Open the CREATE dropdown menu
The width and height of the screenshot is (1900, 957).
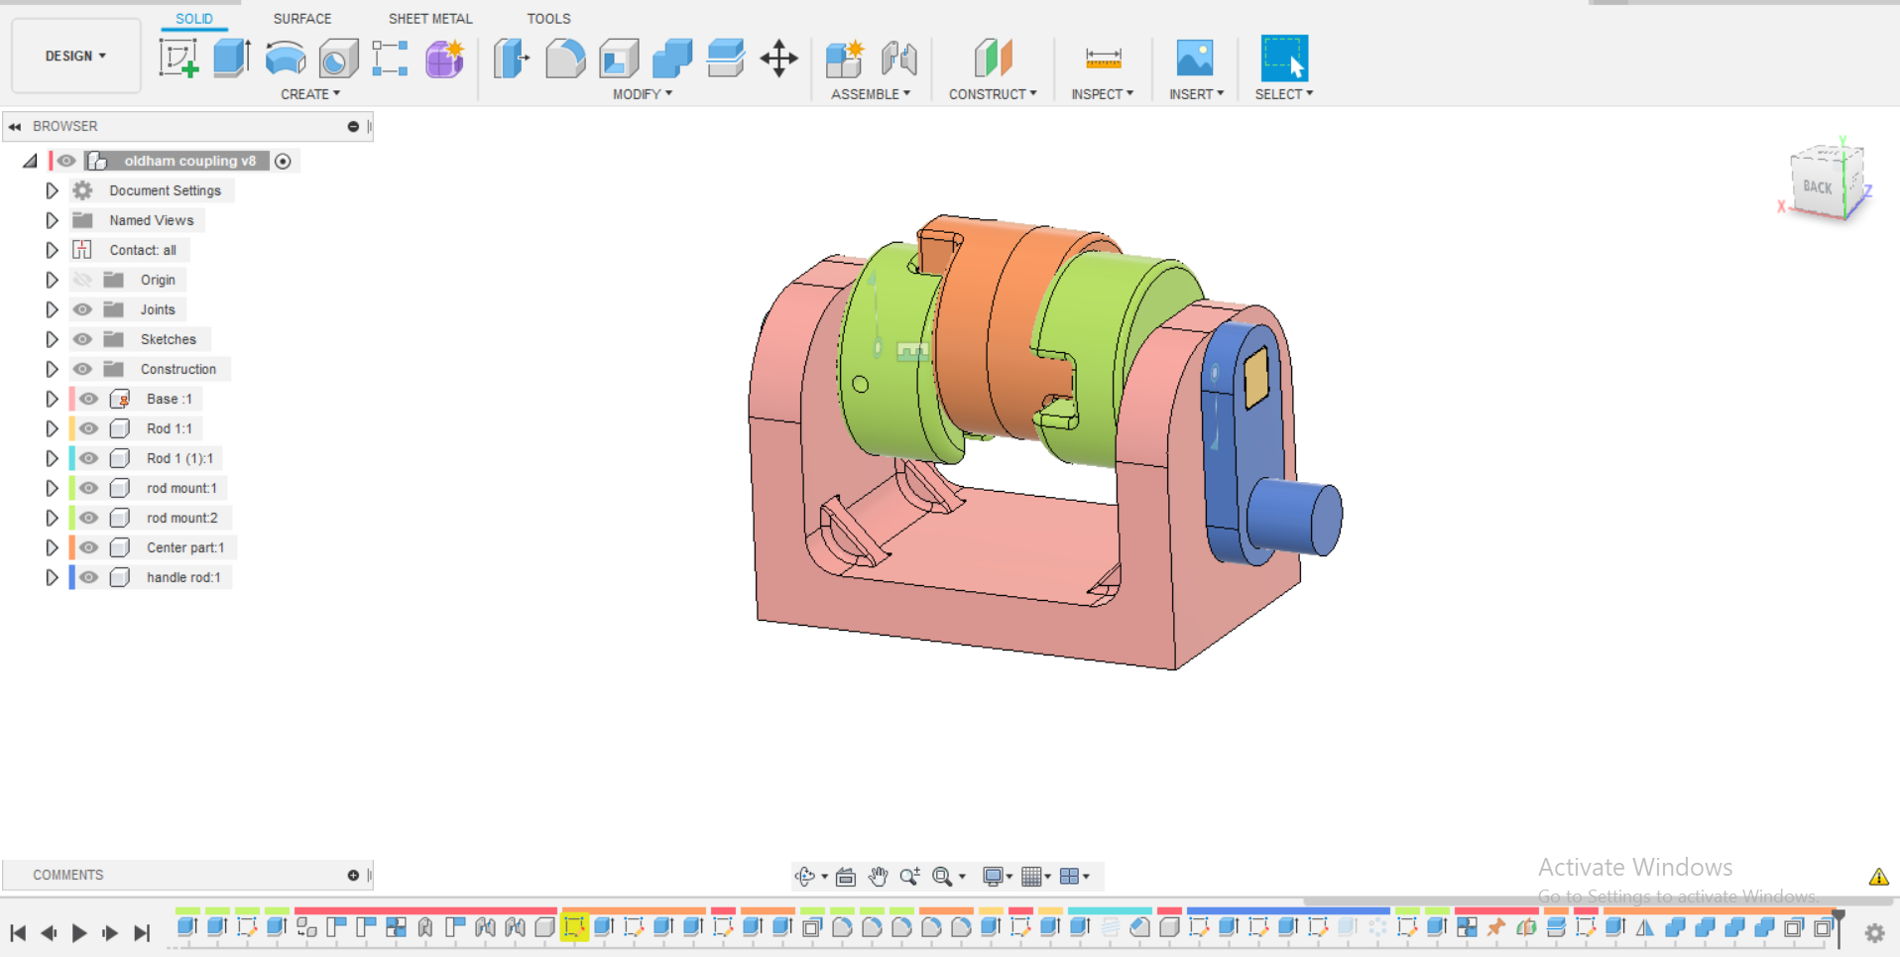pos(310,94)
